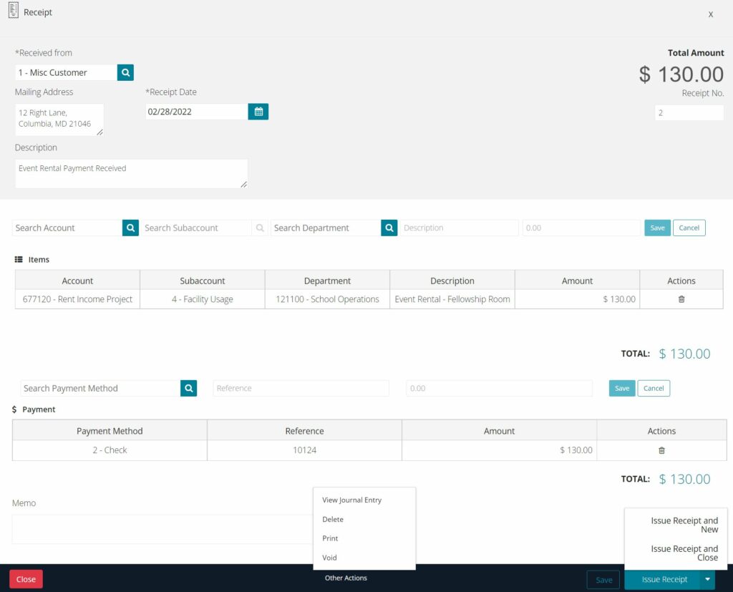Click the Receipt No. field
This screenshot has width=733, height=592.
click(x=689, y=112)
